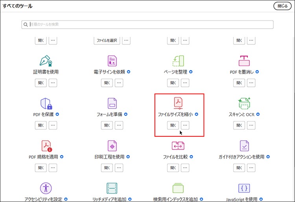Select the PDF を保護 shield icon

46,103
